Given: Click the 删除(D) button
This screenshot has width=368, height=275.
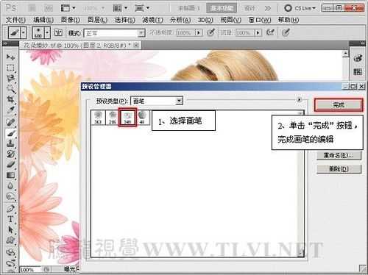Looking at the screenshot, I should pos(339,169).
